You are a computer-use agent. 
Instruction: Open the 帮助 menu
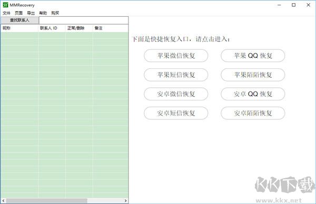pyautogui.click(x=43, y=13)
